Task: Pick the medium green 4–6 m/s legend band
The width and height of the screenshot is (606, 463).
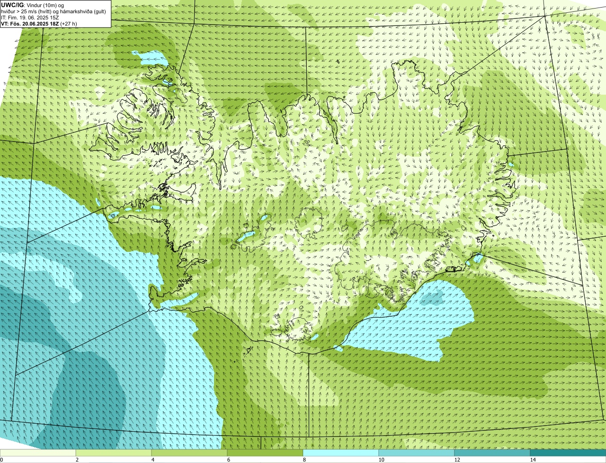Action: (x=189, y=453)
